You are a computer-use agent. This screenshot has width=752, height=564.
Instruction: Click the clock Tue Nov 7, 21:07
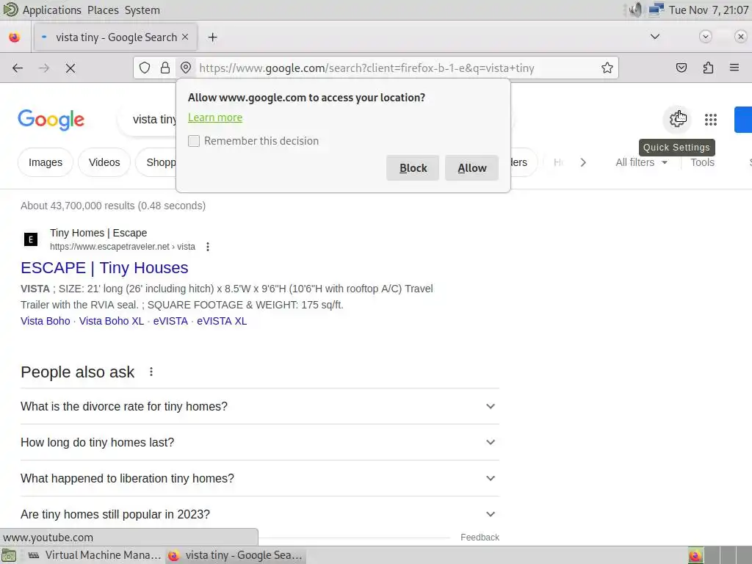[x=709, y=10]
